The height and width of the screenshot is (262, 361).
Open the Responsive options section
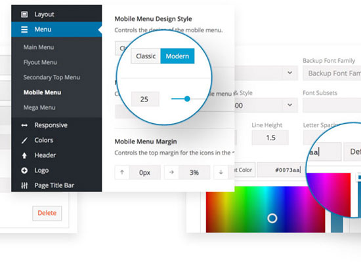[56, 125]
